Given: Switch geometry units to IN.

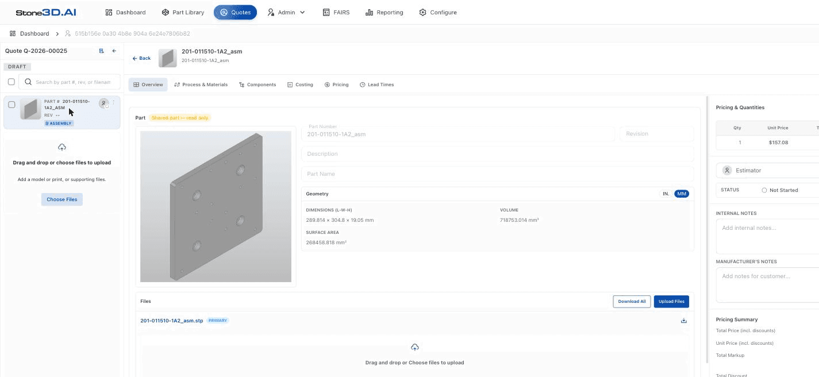Looking at the screenshot, I should [666, 194].
